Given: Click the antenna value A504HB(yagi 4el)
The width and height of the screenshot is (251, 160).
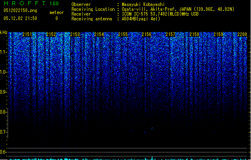Looking at the screenshot, I should pos(141,19).
